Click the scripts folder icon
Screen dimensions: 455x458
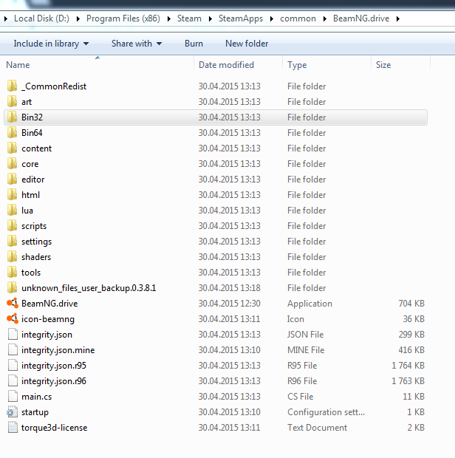point(13,225)
